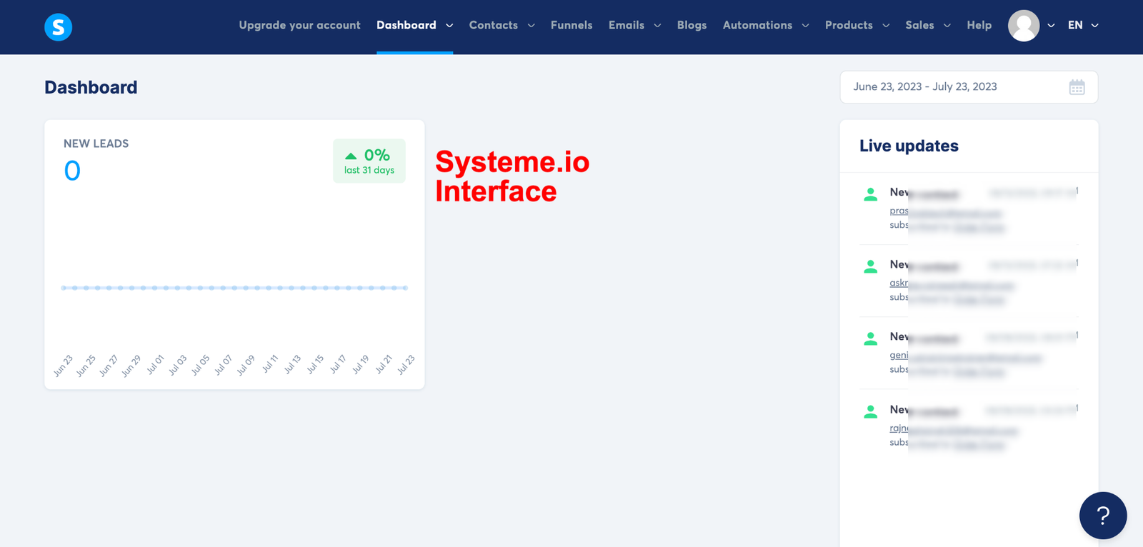Viewport: 1143px width, 547px height.
Task: Click the contact icon beside the 'geni' update
Action: tap(870, 338)
